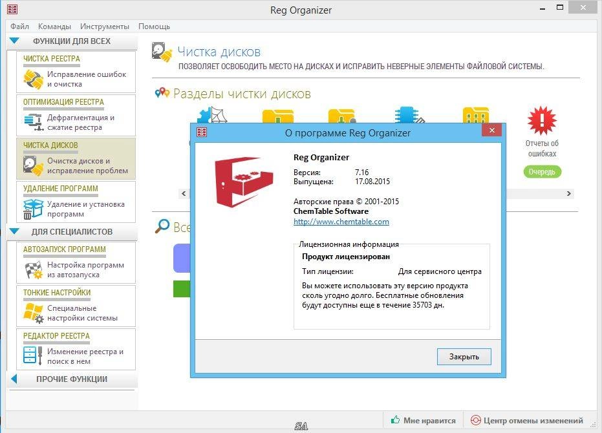Click the magnifier icon below disk sections
This screenshot has width=602, height=433.
(x=162, y=226)
